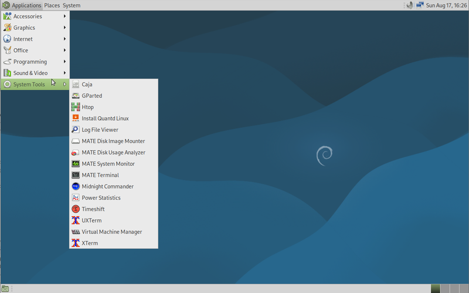Select the highlighted System Tools category
The width and height of the screenshot is (469, 293).
pos(35,85)
